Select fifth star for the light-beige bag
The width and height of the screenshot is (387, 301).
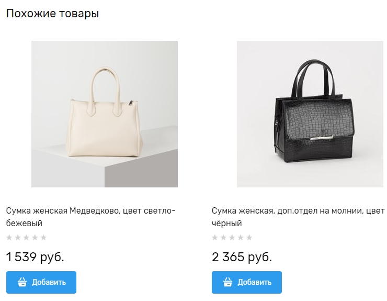[43, 238]
